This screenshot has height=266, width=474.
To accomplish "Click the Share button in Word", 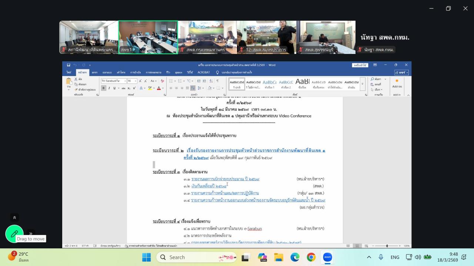I will (x=401, y=72).
